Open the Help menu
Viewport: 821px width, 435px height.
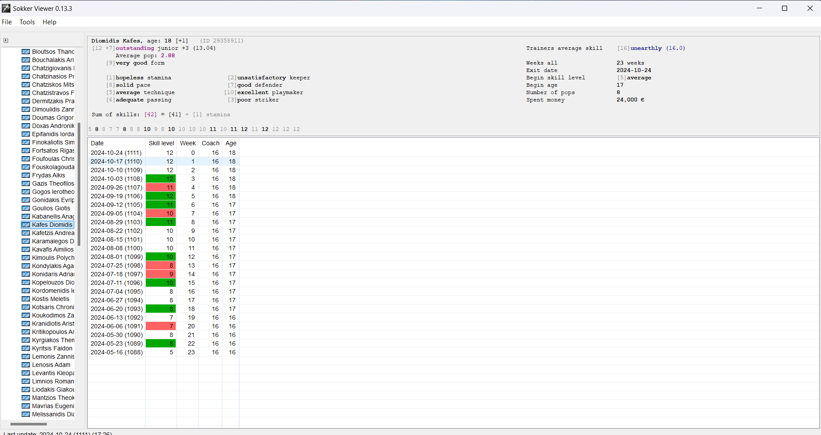coord(49,22)
